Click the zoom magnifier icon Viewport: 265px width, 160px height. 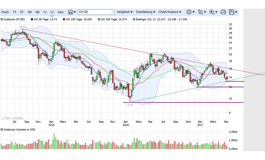click(x=211, y=12)
